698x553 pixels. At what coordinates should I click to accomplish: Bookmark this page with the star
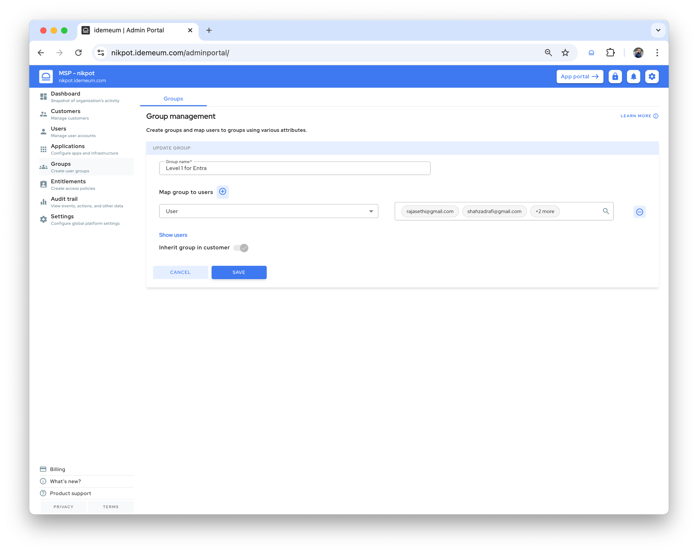coord(565,53)
